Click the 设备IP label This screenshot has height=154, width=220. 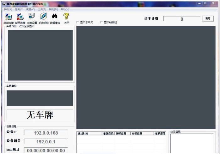click(x=12, y=132)
